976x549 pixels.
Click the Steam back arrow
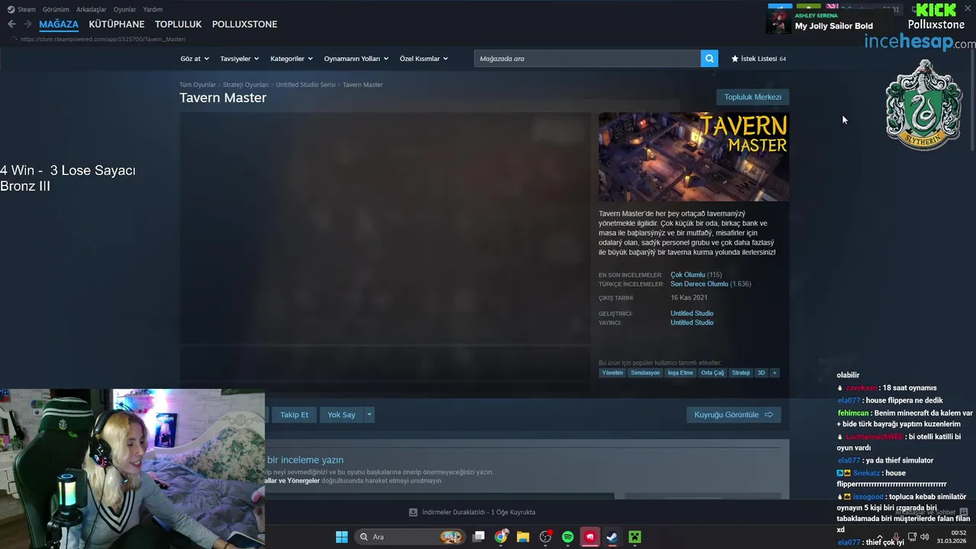(x=11, y=24)
